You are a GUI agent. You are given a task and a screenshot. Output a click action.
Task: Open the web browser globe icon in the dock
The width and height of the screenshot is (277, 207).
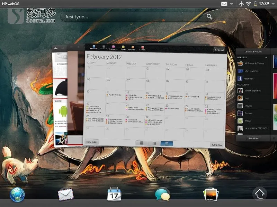pyautogui.click(x=17, y=194)
